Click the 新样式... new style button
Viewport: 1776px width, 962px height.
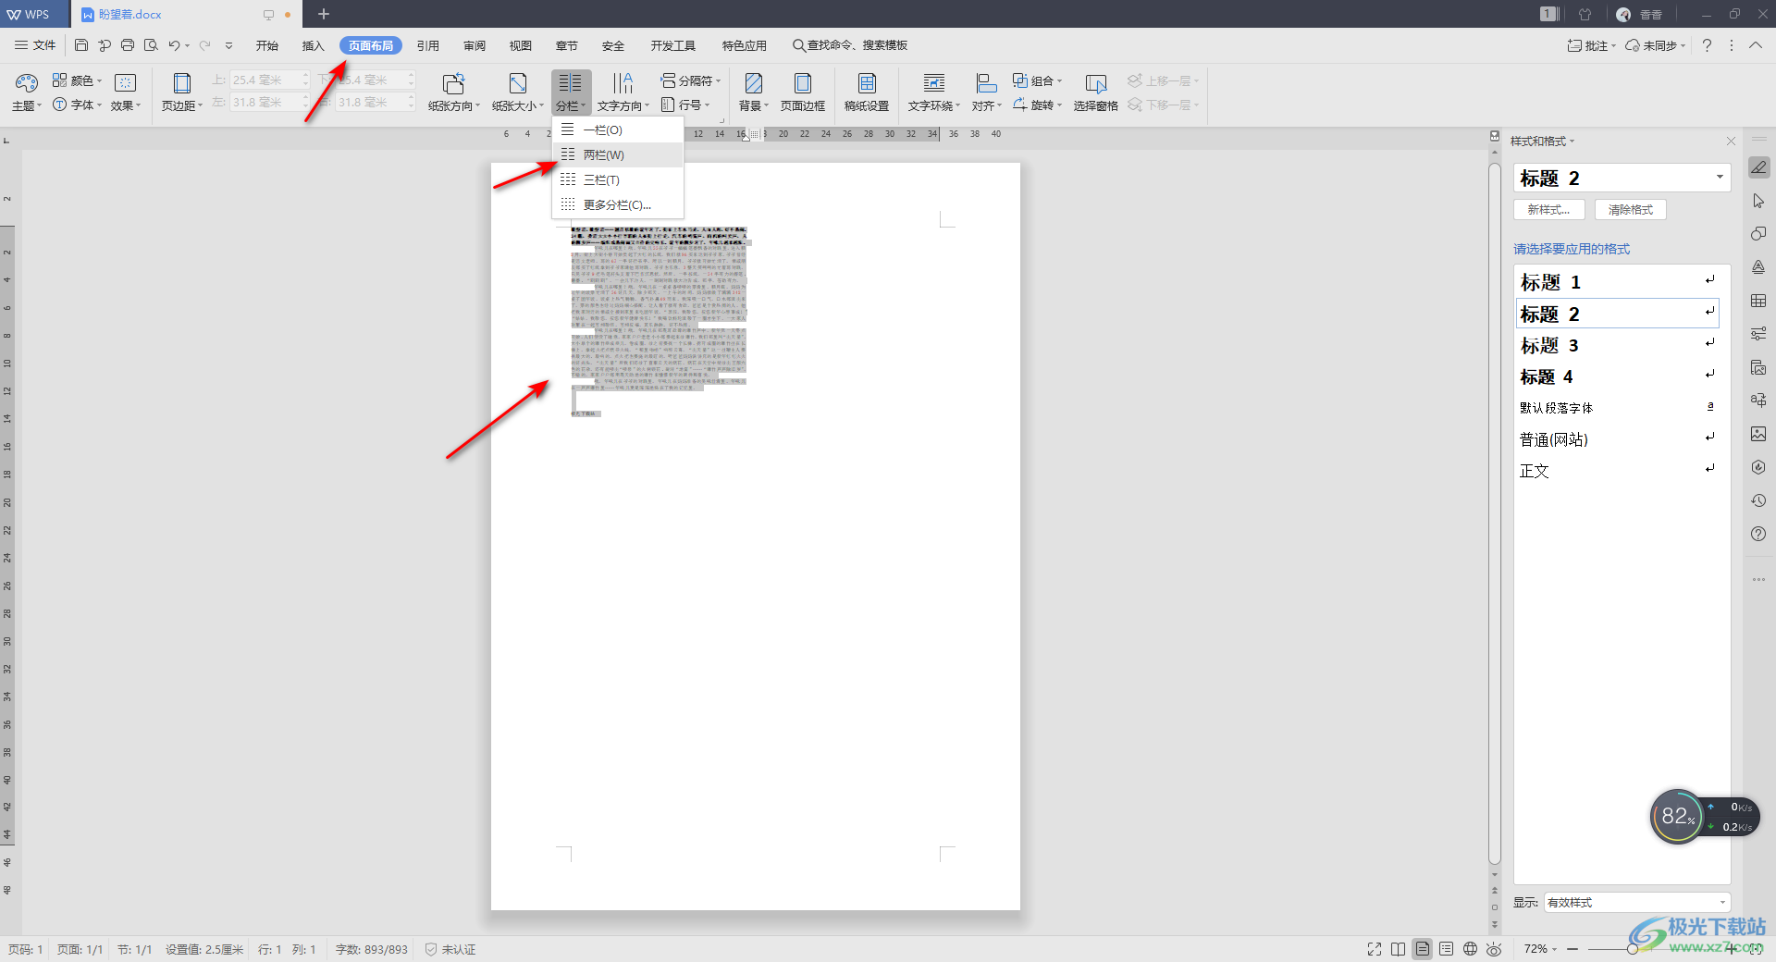[1548, 210]
